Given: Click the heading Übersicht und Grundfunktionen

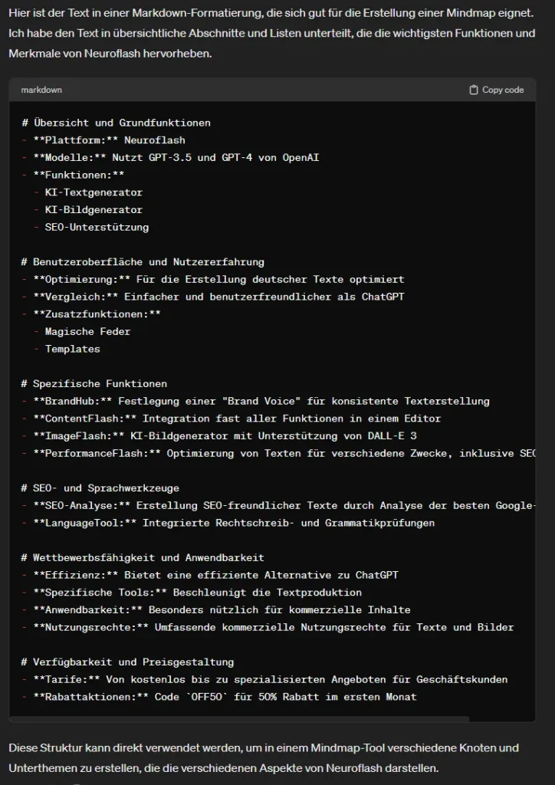Looking at the screenshot, I should 121,123.
